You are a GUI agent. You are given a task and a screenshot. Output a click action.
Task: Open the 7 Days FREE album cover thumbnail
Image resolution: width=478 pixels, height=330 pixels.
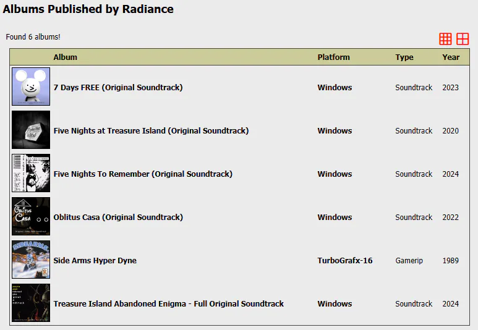tap(31, 87)
